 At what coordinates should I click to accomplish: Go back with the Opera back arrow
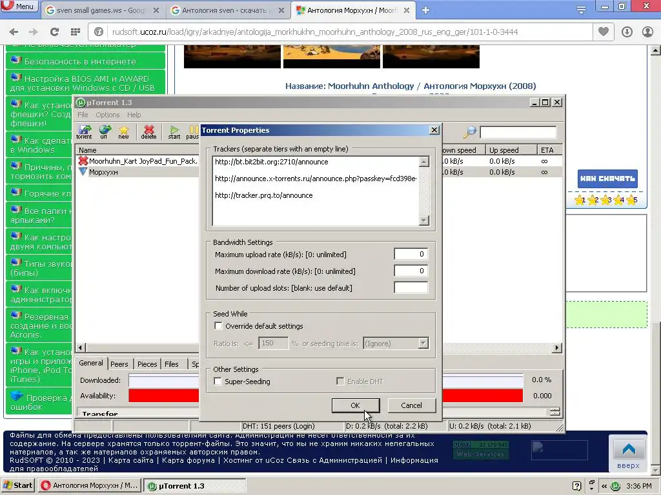pyautogui.click(x=14, y=32)
